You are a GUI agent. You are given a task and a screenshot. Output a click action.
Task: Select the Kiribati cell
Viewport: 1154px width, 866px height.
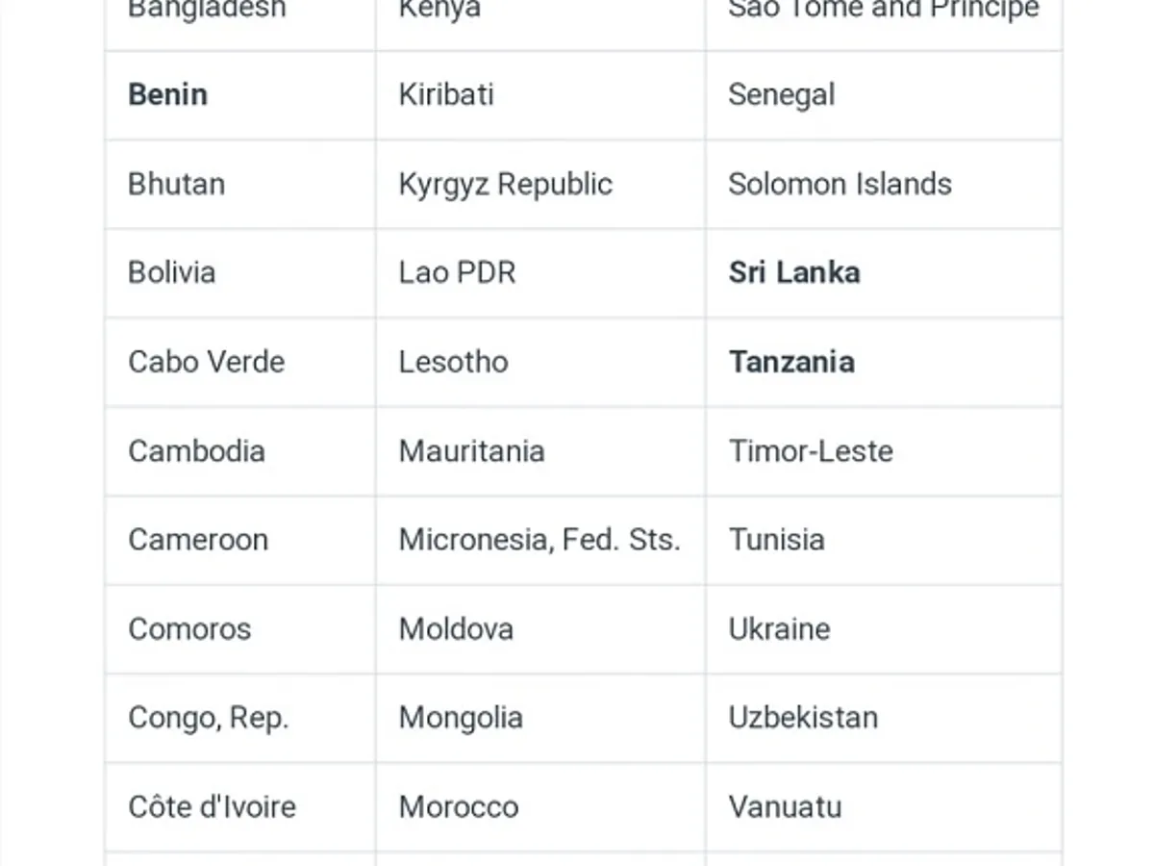[x=446, y=94]
